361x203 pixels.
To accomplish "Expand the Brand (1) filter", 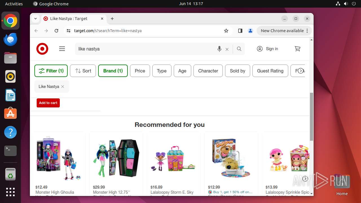I will click(x=113, y=71).
